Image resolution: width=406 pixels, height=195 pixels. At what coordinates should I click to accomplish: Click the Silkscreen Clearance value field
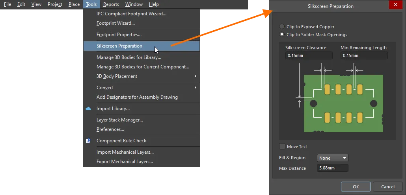[309, 55]
